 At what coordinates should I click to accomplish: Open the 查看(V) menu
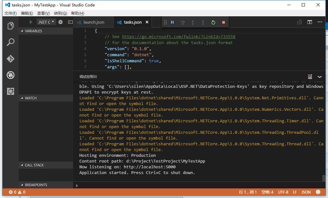pyautogui.click(x=43, y=13)
